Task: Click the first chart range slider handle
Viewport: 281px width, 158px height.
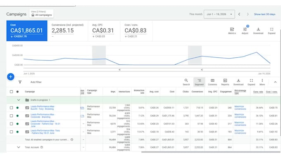Action: pyautogui.click(x=119, y=70)
